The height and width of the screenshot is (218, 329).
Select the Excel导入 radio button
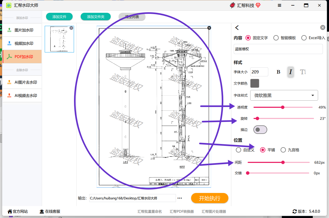tap(304, 38)
